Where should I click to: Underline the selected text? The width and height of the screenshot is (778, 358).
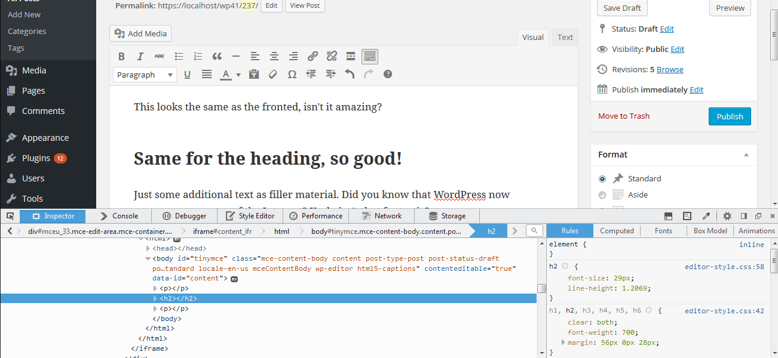coord(187,75)
